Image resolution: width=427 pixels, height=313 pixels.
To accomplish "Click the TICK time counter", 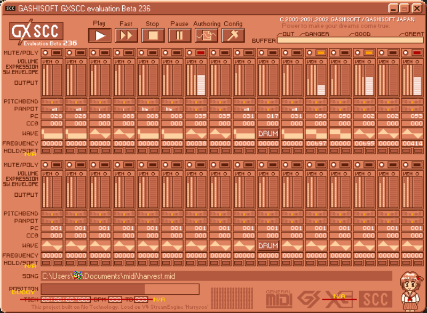I will click(x=66, y=300).
